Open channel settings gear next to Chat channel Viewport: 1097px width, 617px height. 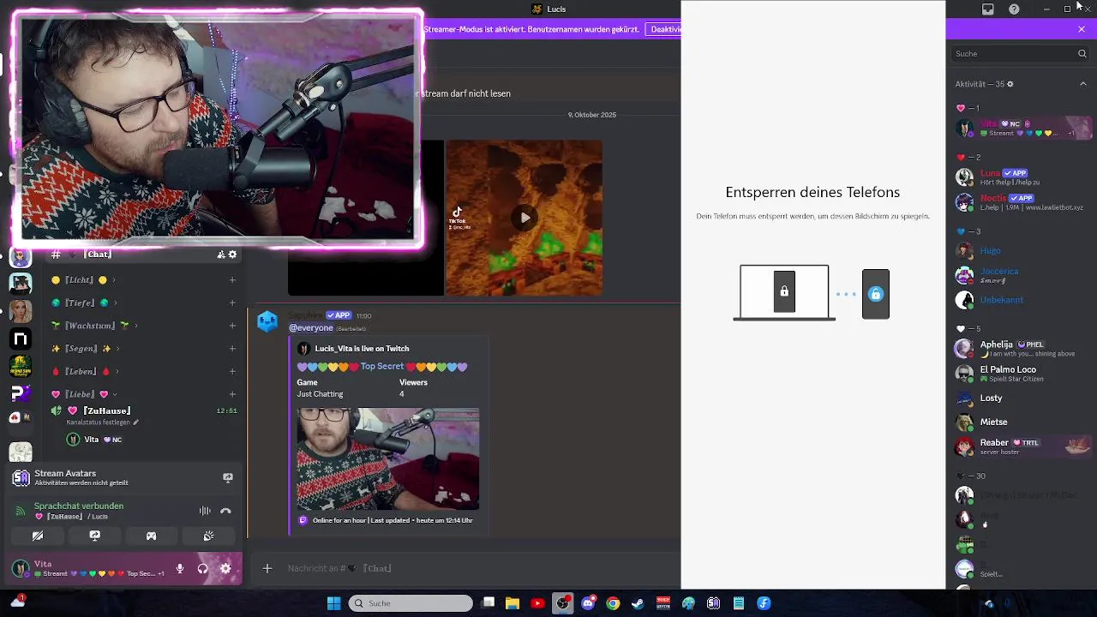(232, 255)
